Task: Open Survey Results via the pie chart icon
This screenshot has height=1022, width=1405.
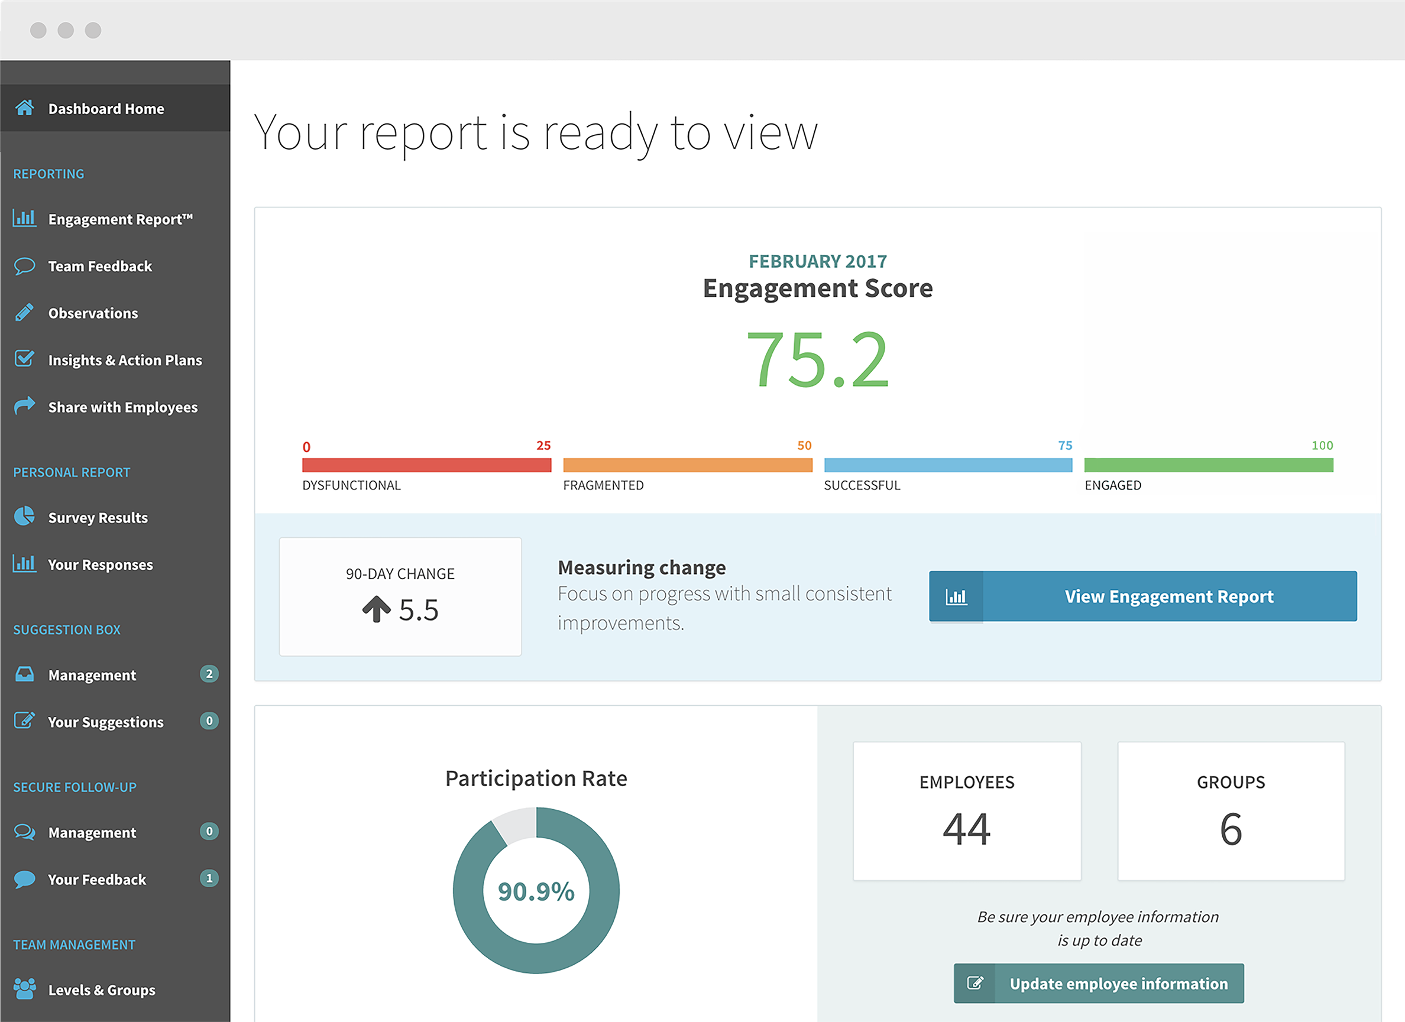Action: pos(25,517)
